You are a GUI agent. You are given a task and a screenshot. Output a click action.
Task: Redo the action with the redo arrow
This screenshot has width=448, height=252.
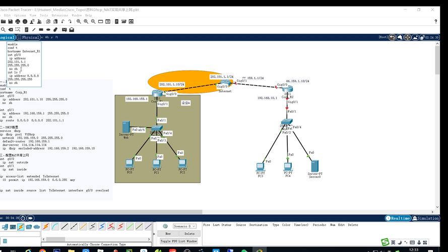pyautogui.click(x=70, y=22)
